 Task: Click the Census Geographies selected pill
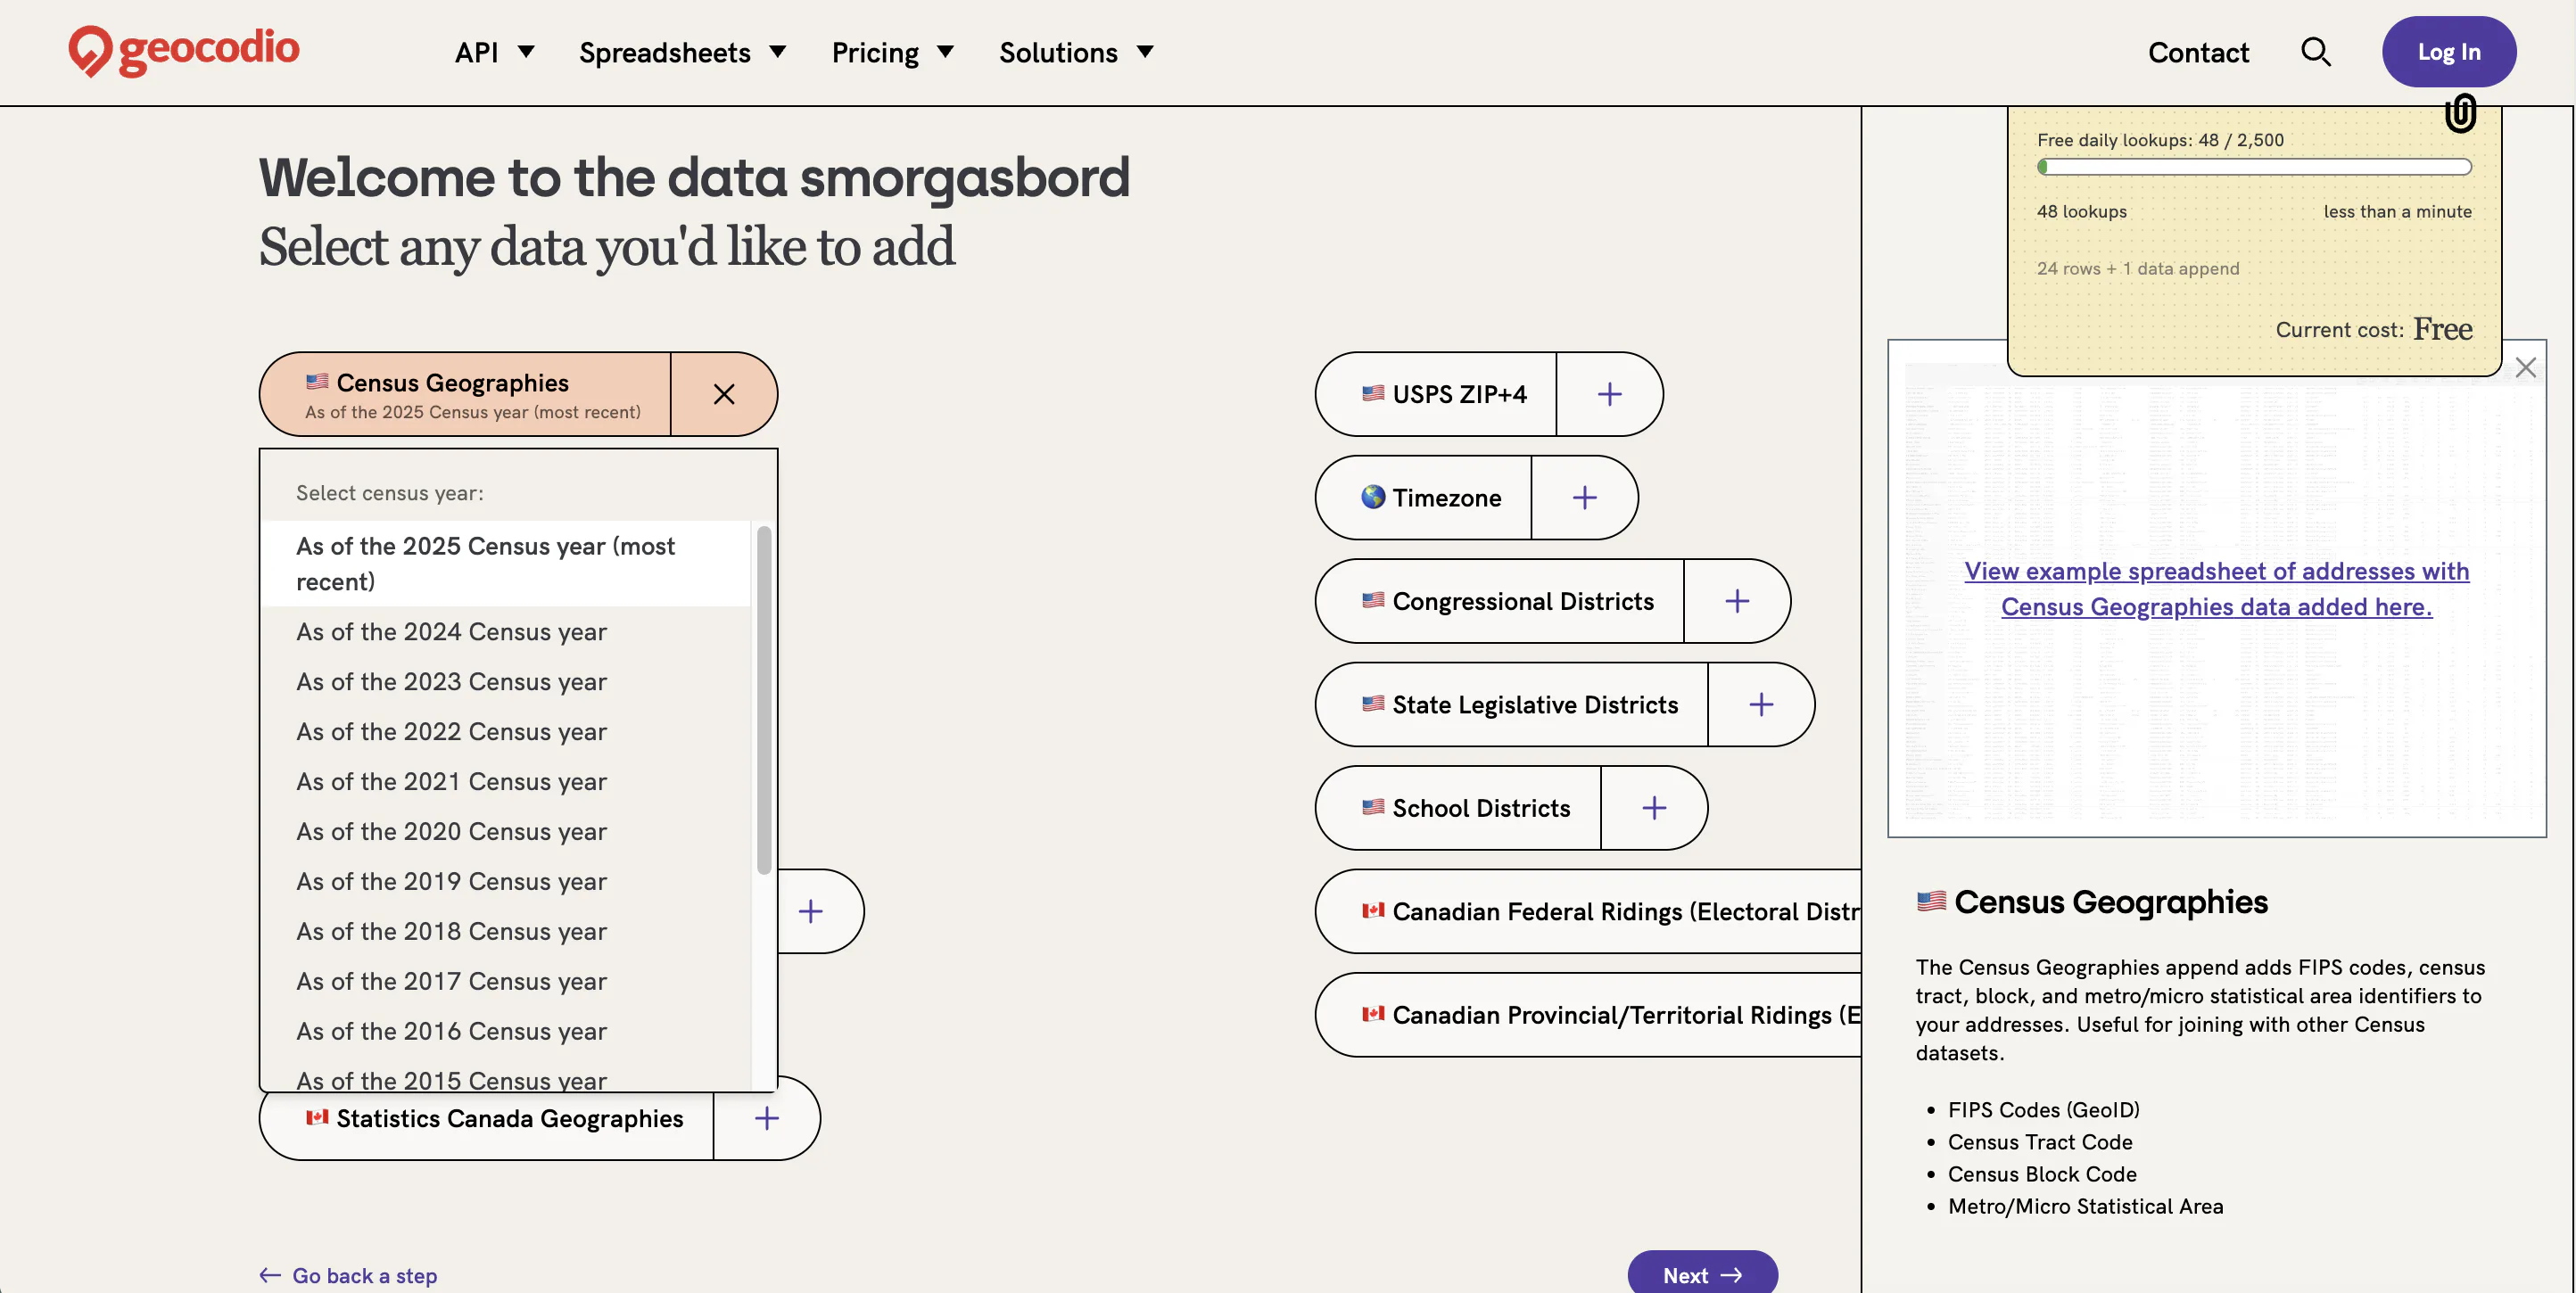click(466, 394)
